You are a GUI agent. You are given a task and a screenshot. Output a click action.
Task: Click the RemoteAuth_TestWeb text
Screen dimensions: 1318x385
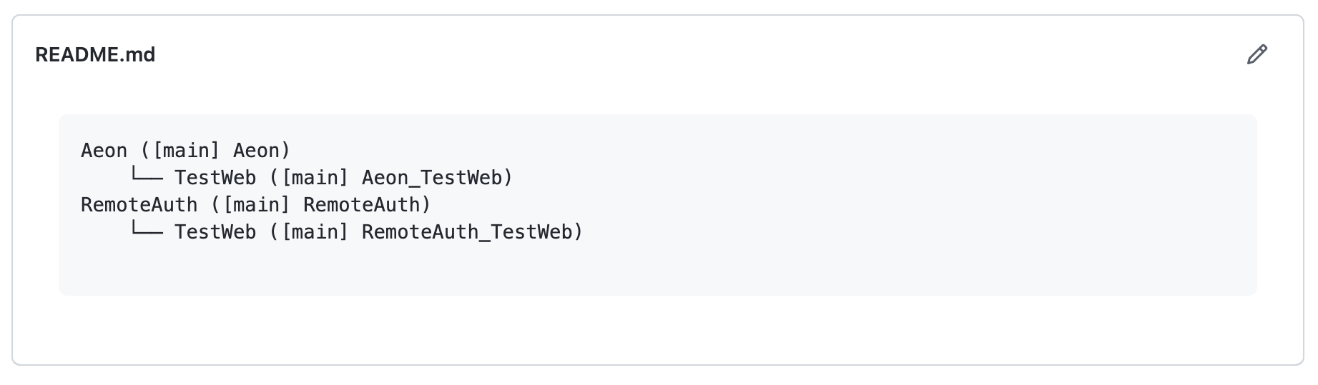(467, 232)
